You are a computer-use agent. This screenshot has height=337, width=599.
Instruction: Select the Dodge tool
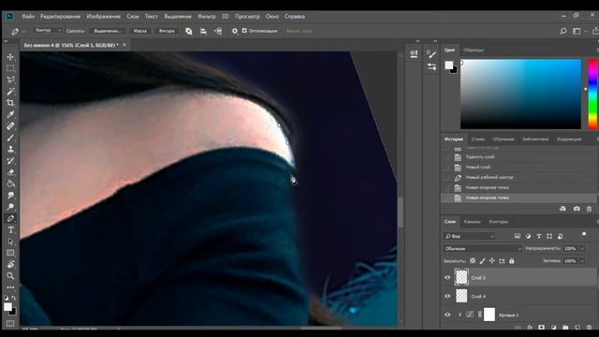point(10,207)
